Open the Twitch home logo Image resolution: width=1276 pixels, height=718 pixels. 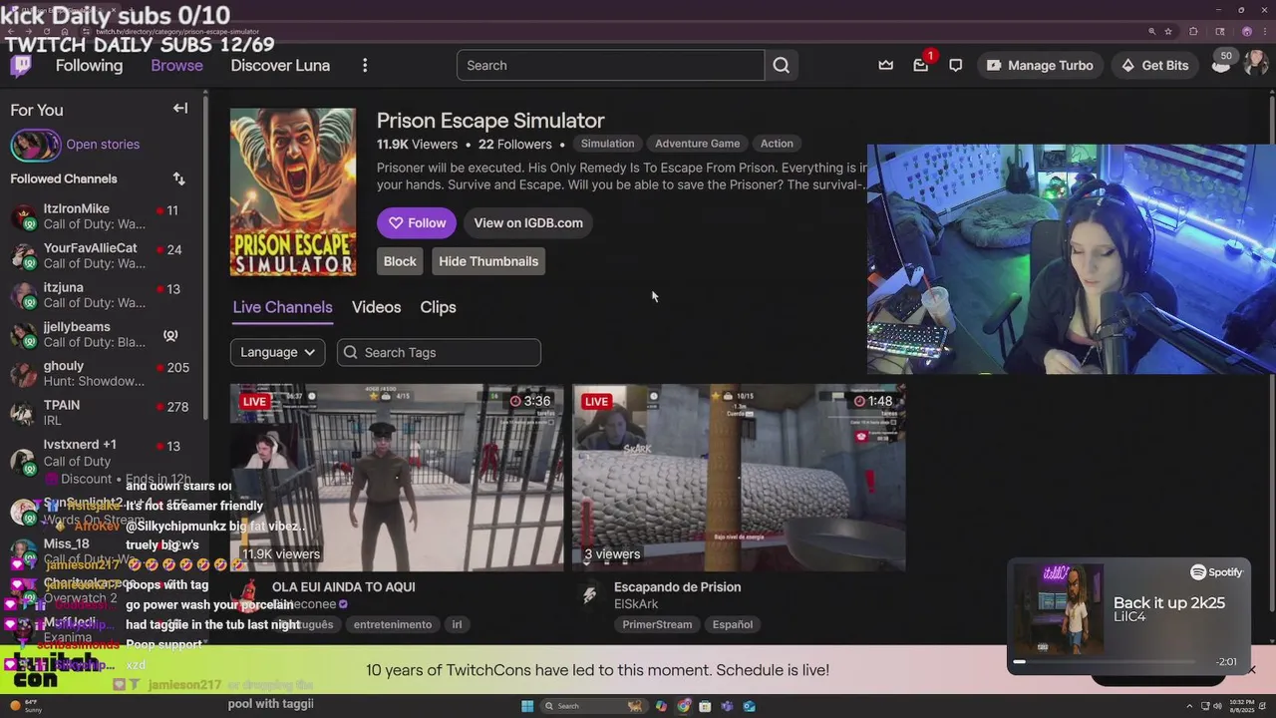click(x=21, y=66)
